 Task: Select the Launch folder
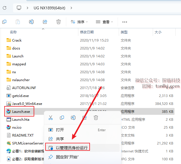point(18,56)
